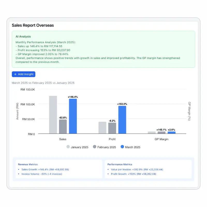The width and height of the screenshot is (207, 207).
Task: Click the +2.6% GP Margin label
Action: 171,130
